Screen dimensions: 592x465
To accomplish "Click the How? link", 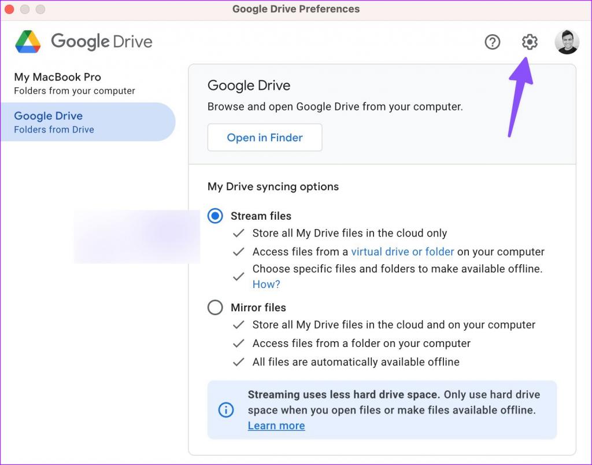I will 266,285.
